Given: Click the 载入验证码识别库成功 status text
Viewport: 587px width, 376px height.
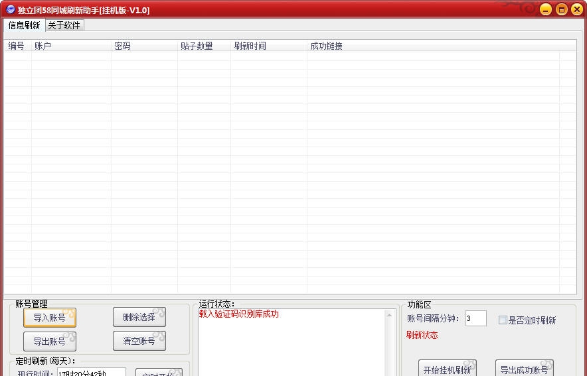Looking at the screenshot, I should (x=239, y=314).
